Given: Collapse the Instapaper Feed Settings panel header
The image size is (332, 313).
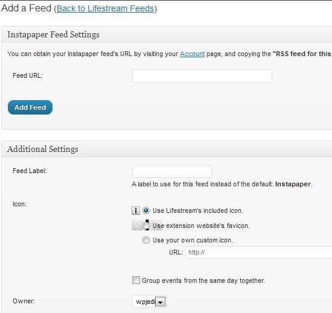Looking at the screenshot, I should [167, 34].
